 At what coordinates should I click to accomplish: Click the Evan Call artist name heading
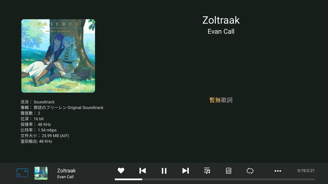[x=221, y=31]
